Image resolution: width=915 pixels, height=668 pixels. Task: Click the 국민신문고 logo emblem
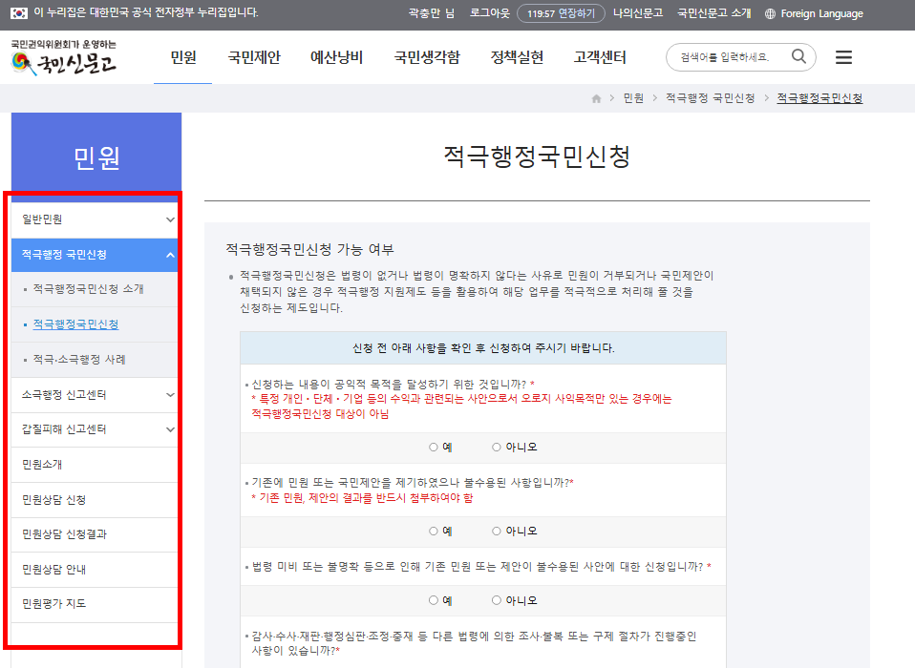[x=21, y=61]
